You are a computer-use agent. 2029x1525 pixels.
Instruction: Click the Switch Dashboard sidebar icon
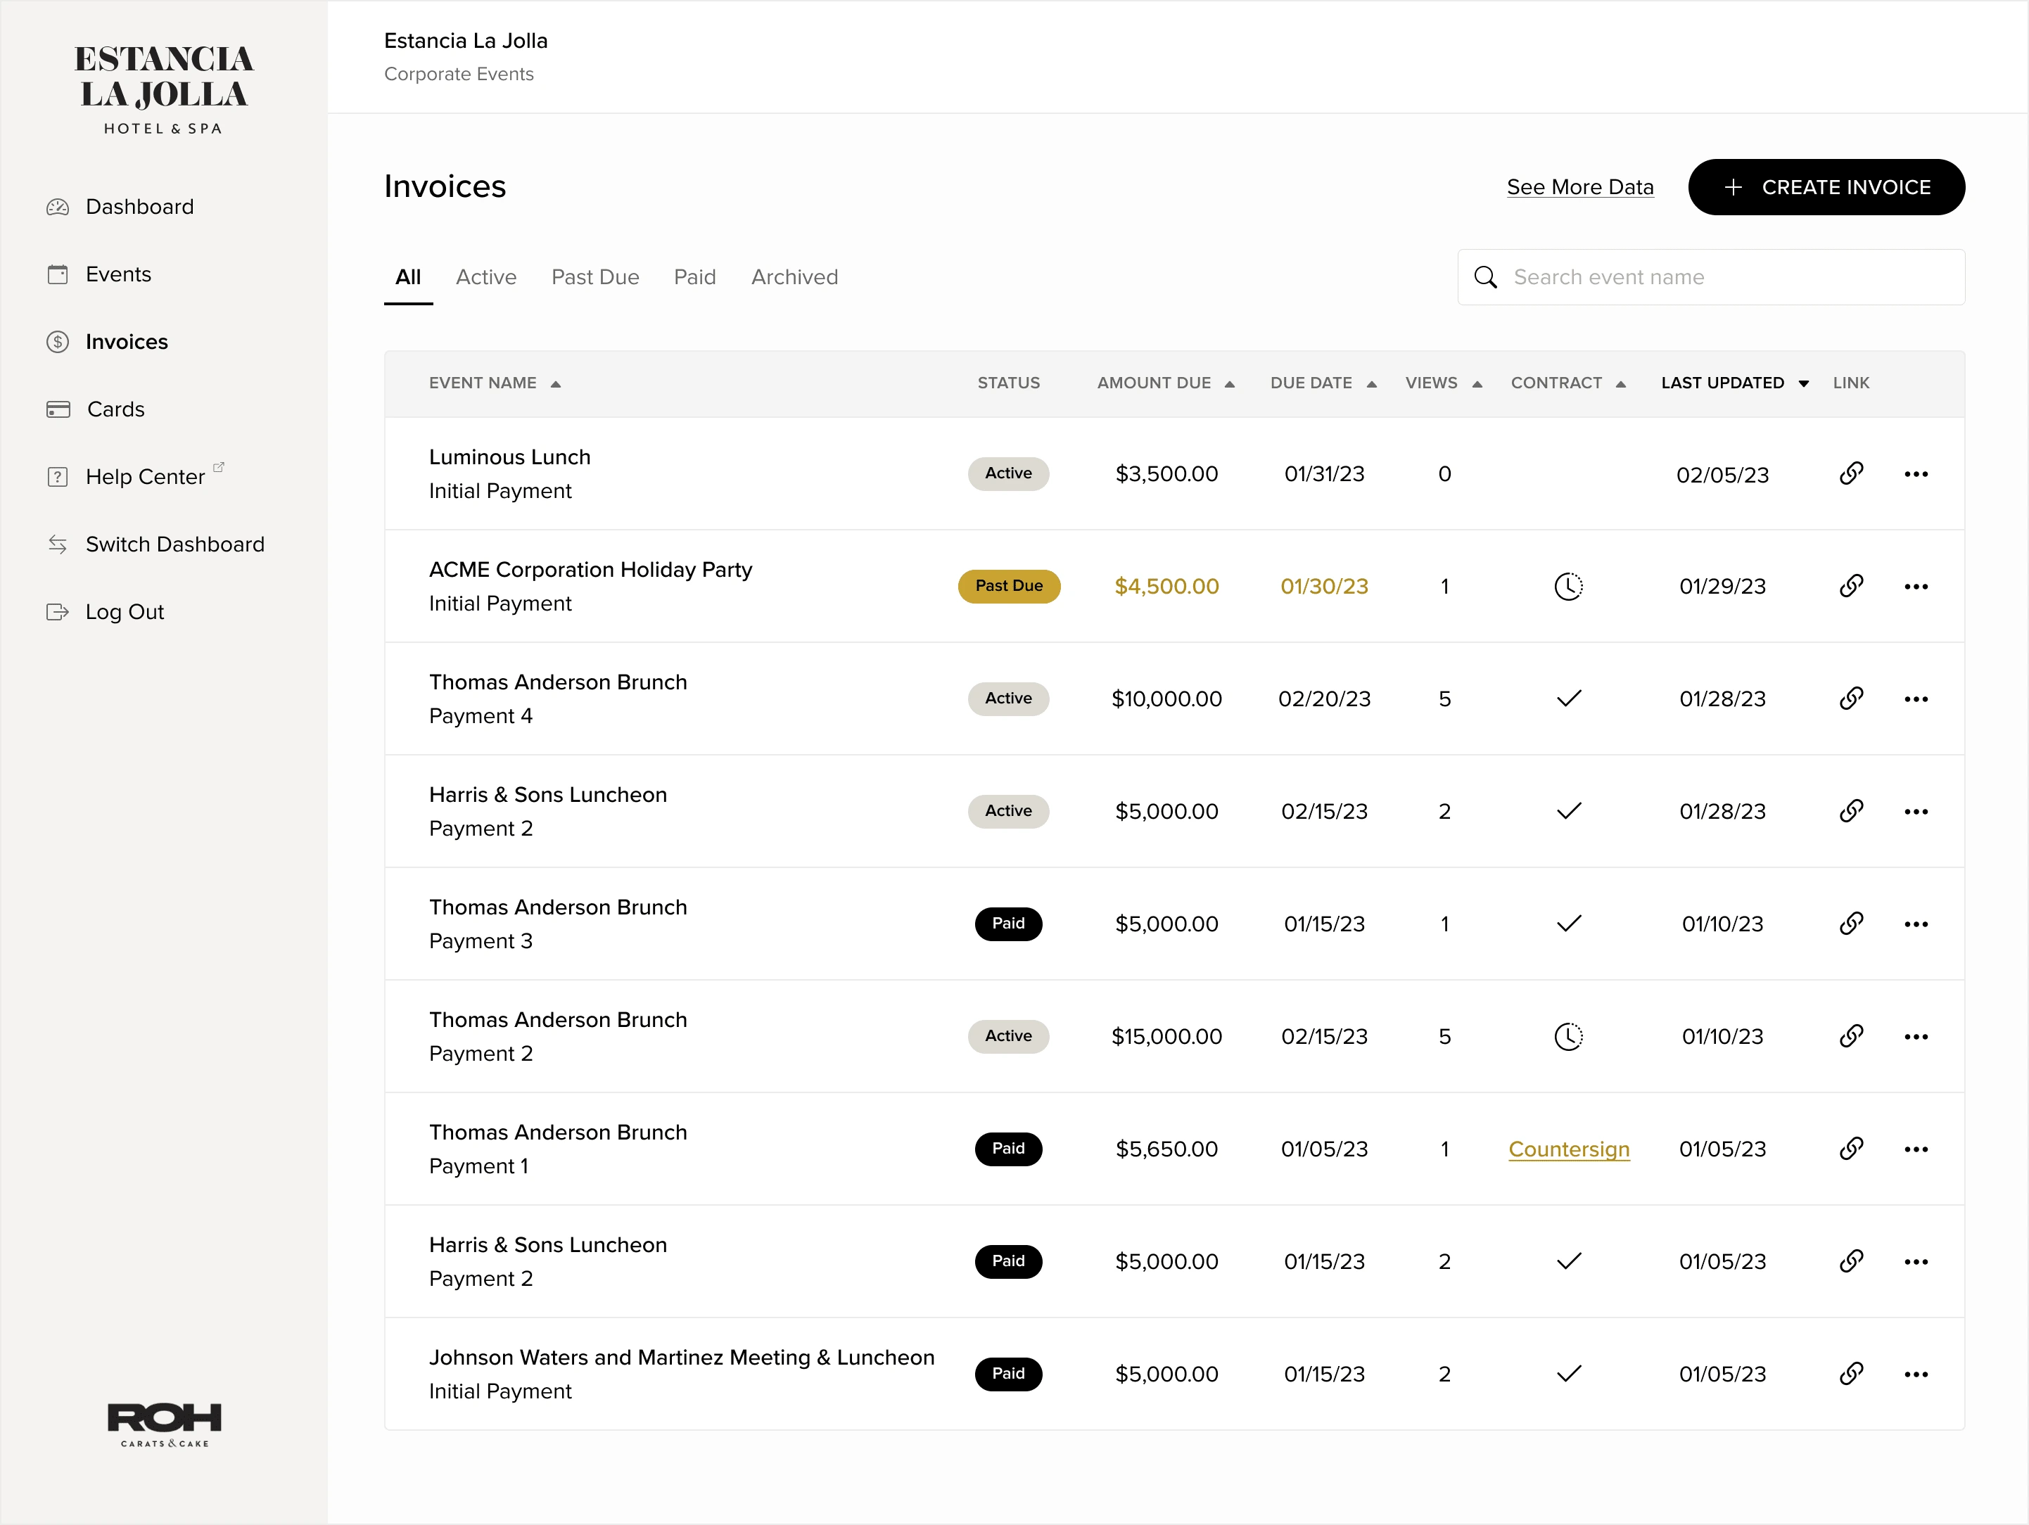point(58,544)
